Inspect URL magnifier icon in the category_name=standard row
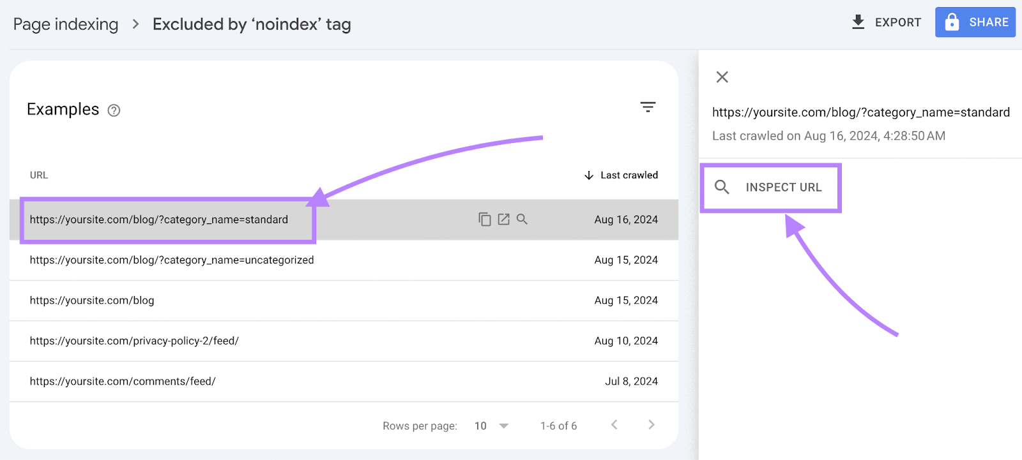This screenshot has height=460, width=1022. 522,219
